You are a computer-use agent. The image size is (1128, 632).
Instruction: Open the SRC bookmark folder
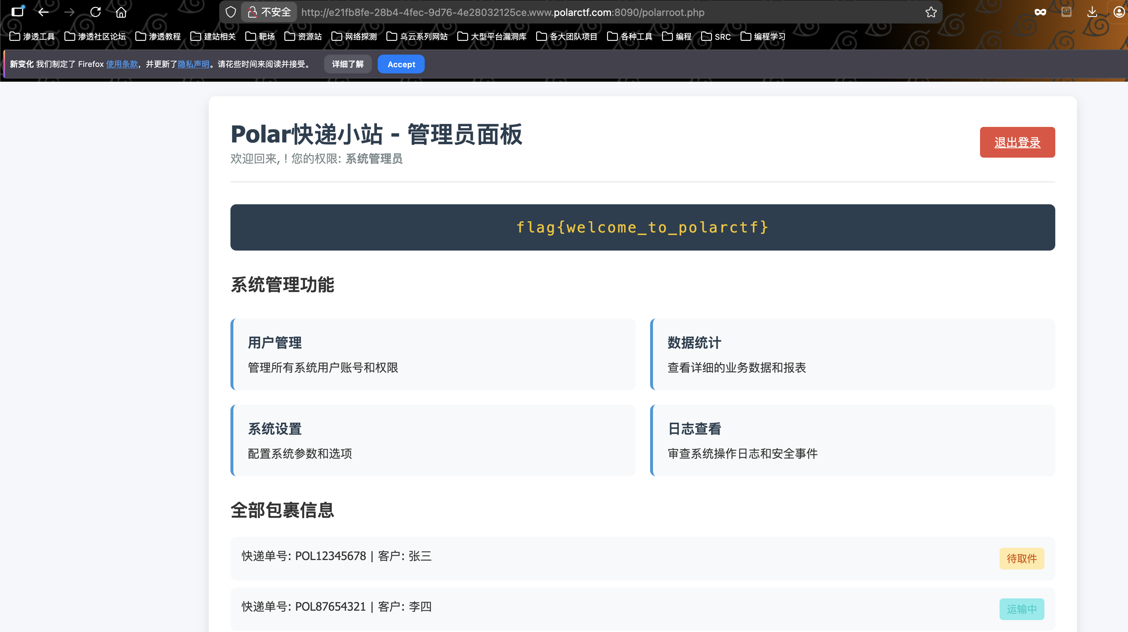pos(716,37)
